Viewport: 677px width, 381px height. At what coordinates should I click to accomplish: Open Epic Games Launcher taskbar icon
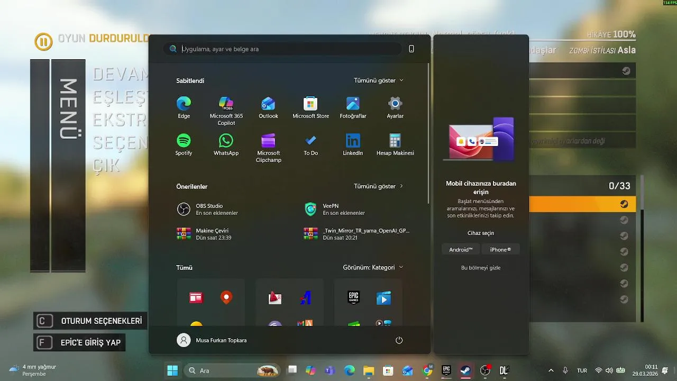tap(446, 370)
